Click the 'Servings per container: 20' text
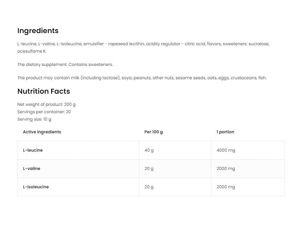Image resolution: width=303 pixels, height=227 pixels. pos(44,112)
